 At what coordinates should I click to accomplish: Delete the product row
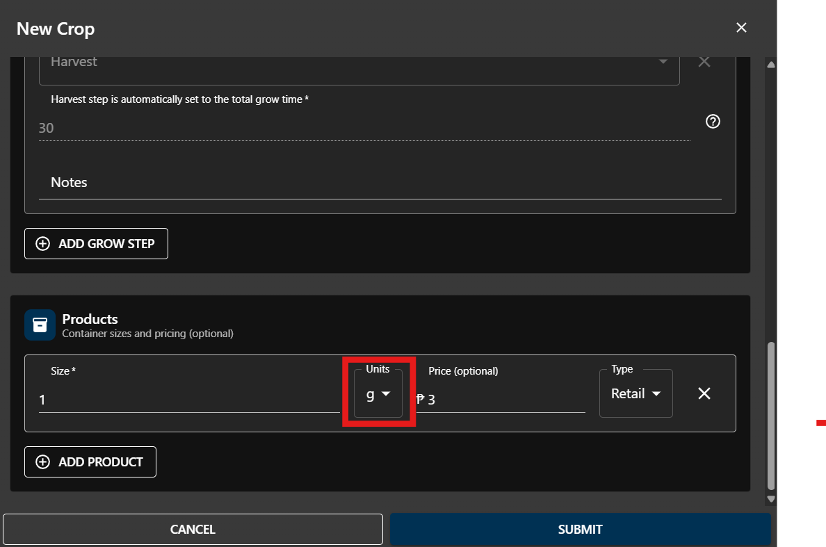tap(704, 393)
